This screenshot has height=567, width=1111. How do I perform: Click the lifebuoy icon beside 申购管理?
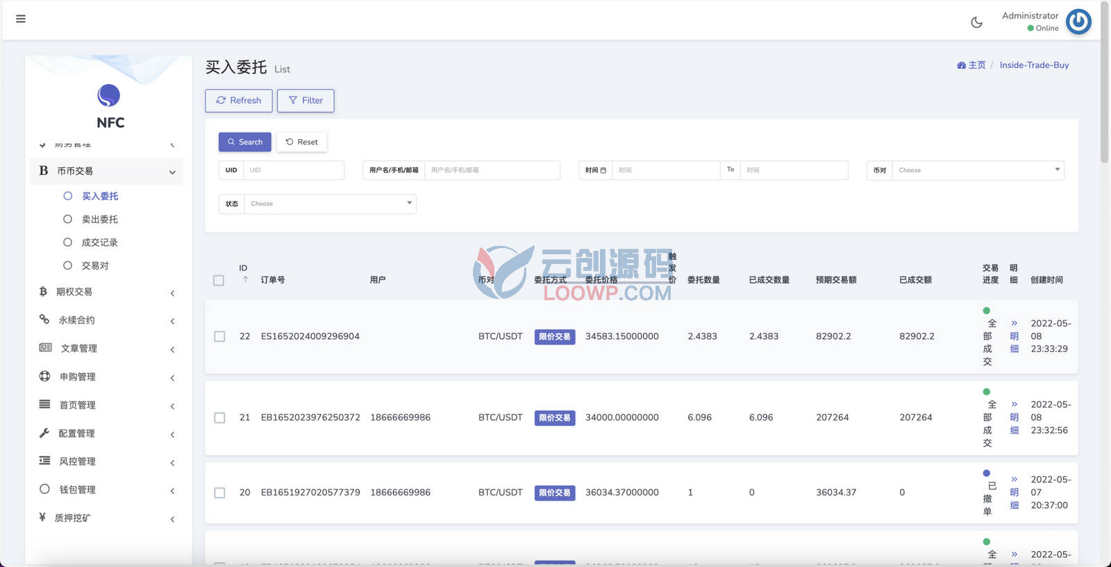[x=45, y=376]
